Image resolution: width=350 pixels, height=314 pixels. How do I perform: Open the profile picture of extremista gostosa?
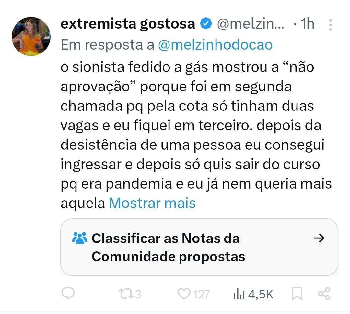pyautogui.click(x=31, y=36)
